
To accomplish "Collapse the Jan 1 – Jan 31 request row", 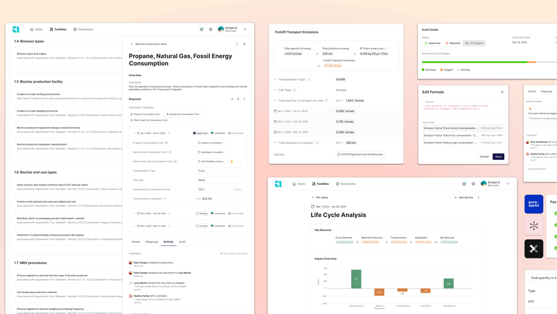I will 134,133.
